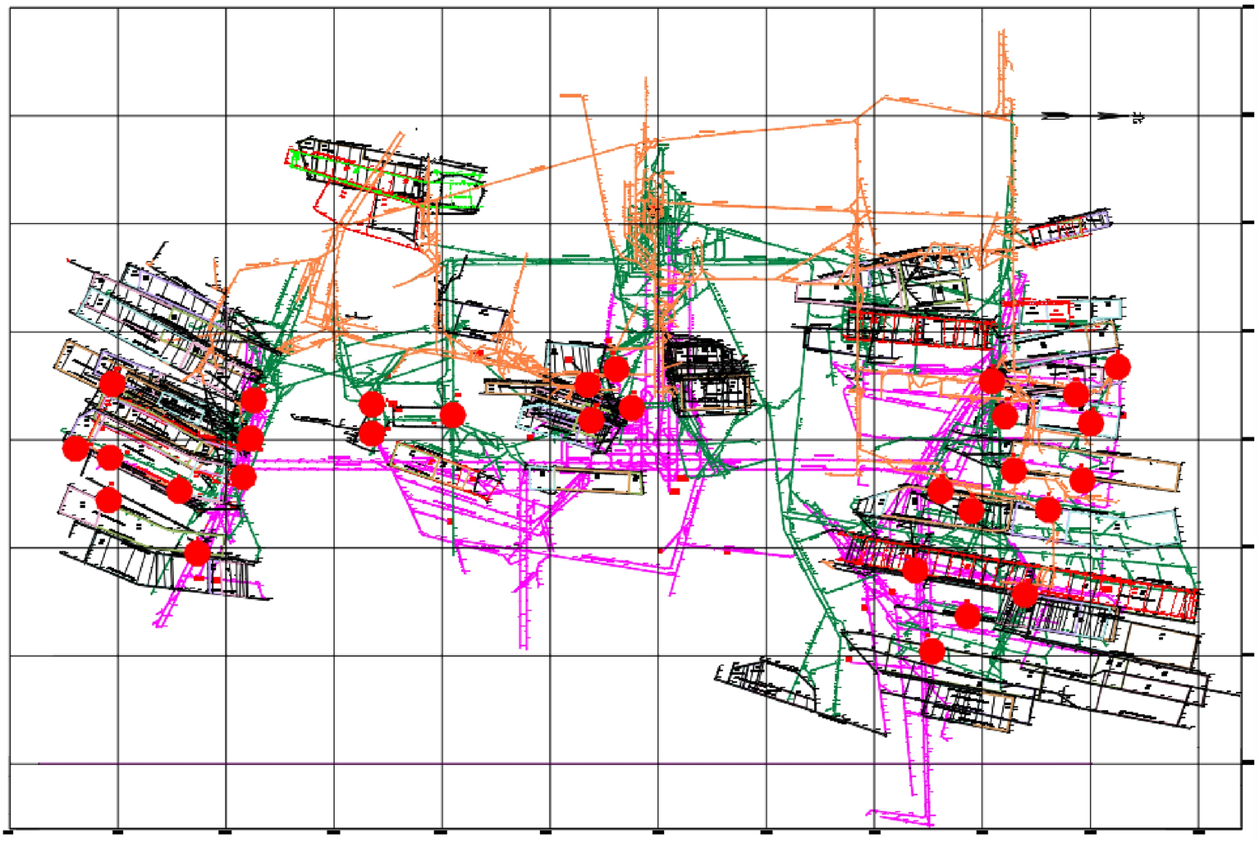Select the pair of adjacent red markers left of center
Viewport: 1259px width, 843px height.
(373, 419)
